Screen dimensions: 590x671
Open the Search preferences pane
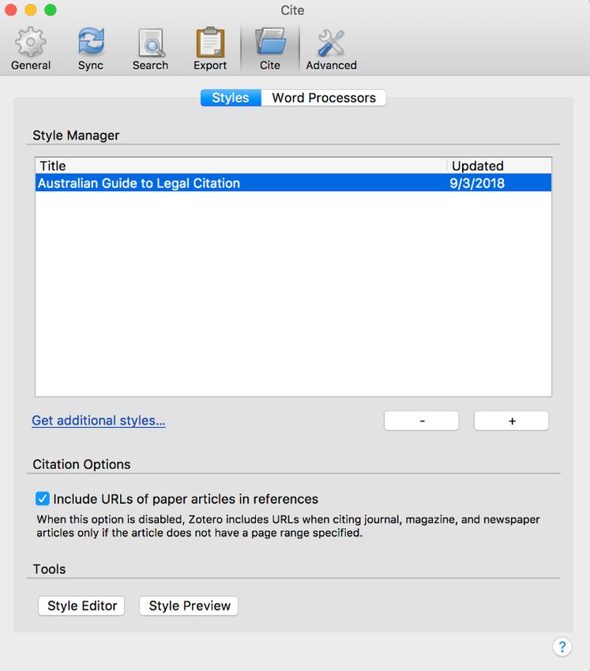tap(150, 49)
